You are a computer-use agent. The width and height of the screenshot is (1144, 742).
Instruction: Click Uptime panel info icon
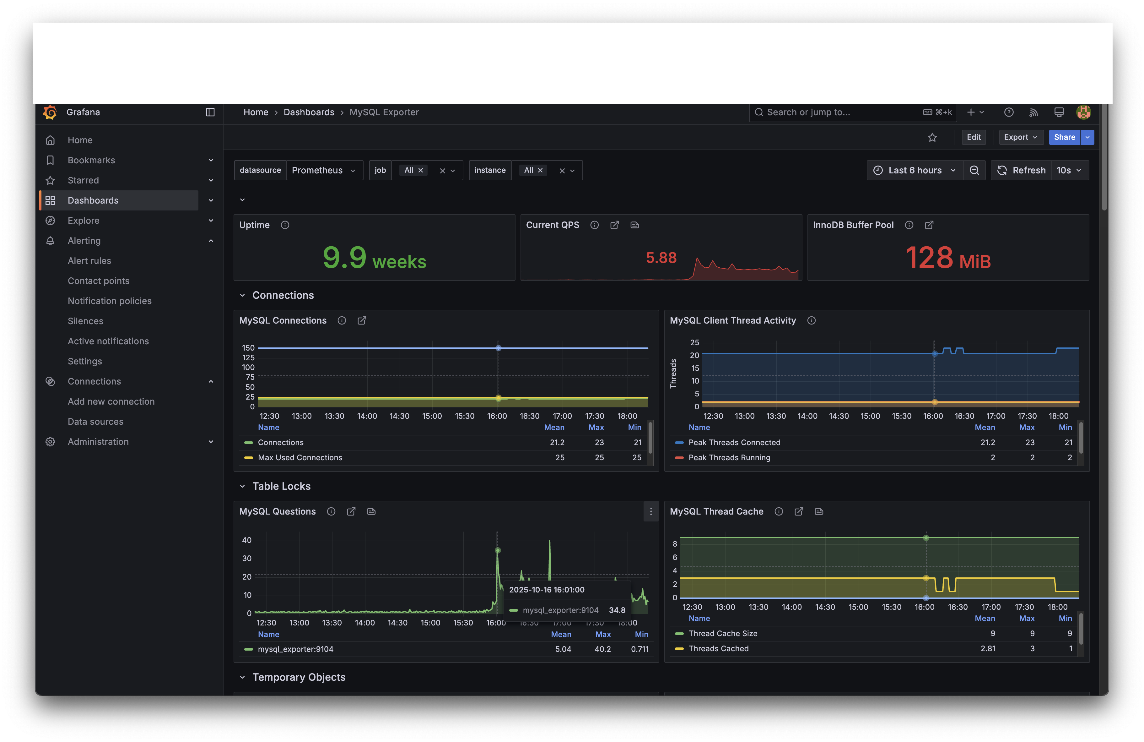284,225
